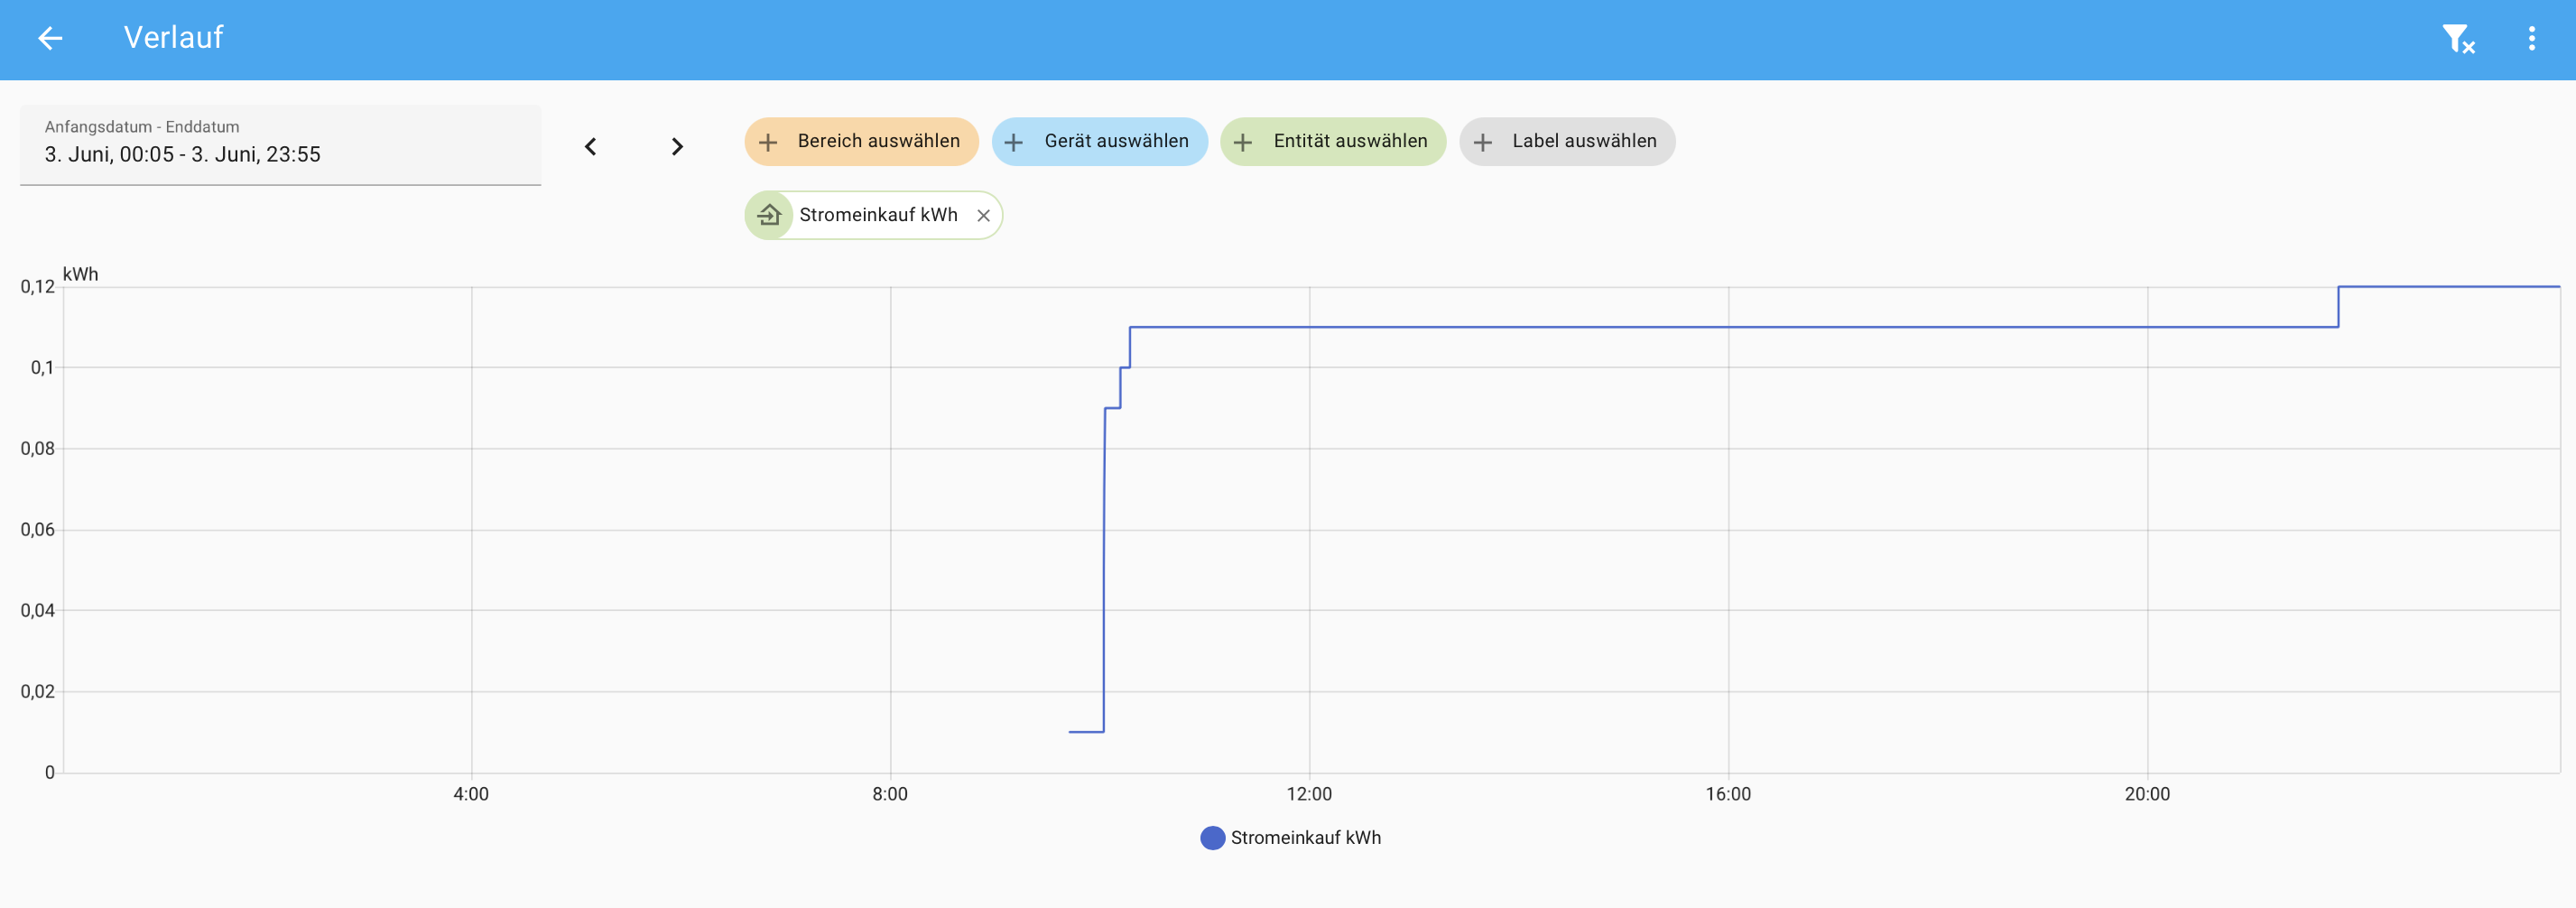The height and width of the screenshot is (908, 2576).
Task: Click the blue legend color dot
Action: [x=1212, y=838]
